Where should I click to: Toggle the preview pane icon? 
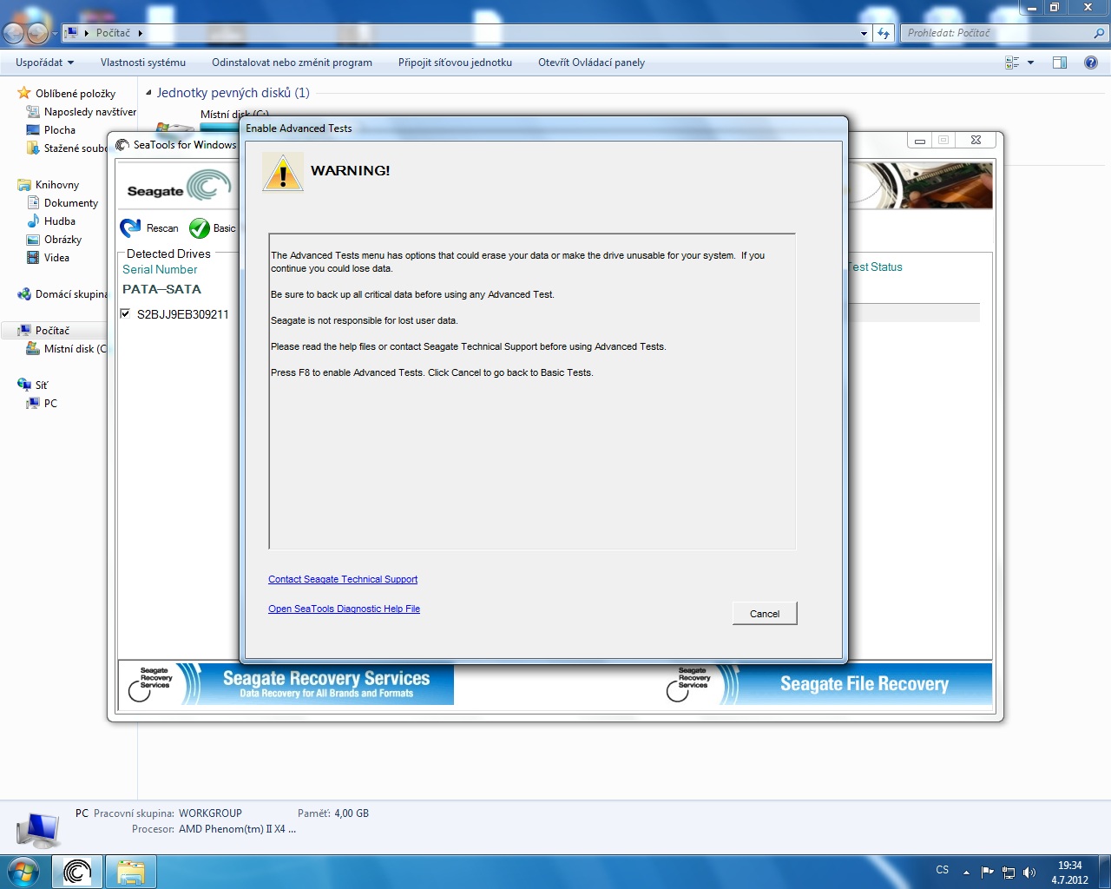pyautogui.click(x=1060, y=63)
